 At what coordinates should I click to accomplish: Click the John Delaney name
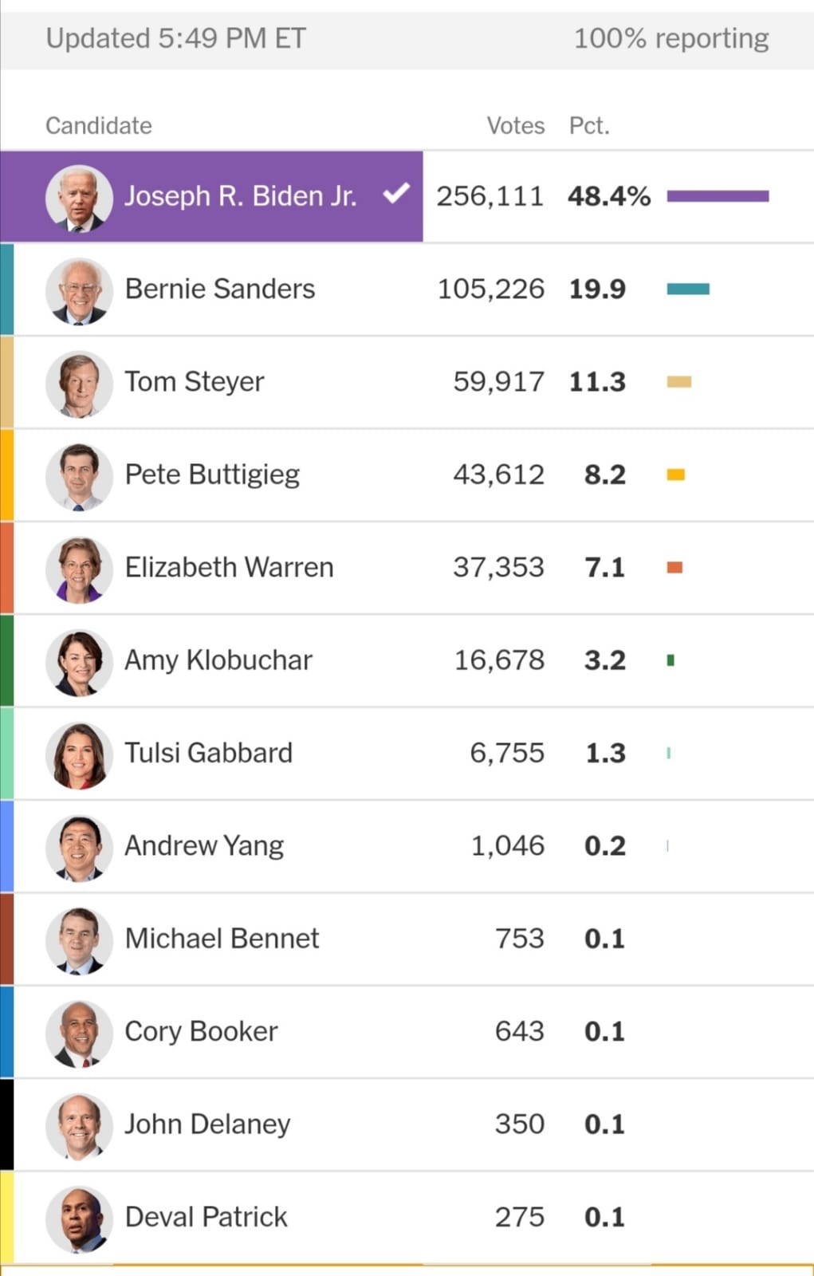pos(207,1124)
